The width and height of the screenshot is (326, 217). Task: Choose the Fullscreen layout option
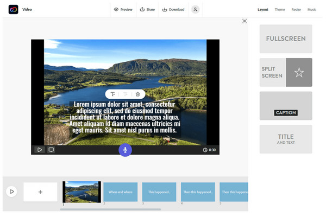pos(286,39)
